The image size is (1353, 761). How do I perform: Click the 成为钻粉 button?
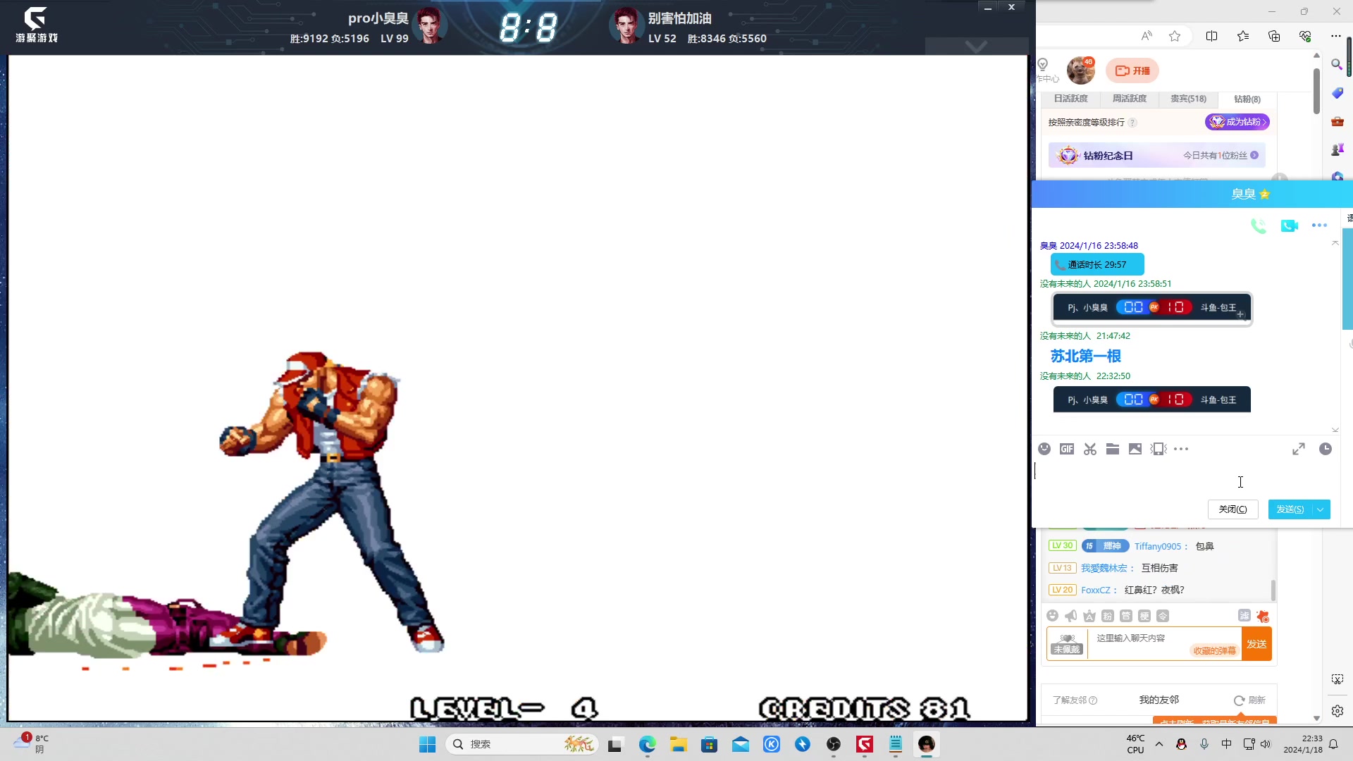tap(1237, 122)
